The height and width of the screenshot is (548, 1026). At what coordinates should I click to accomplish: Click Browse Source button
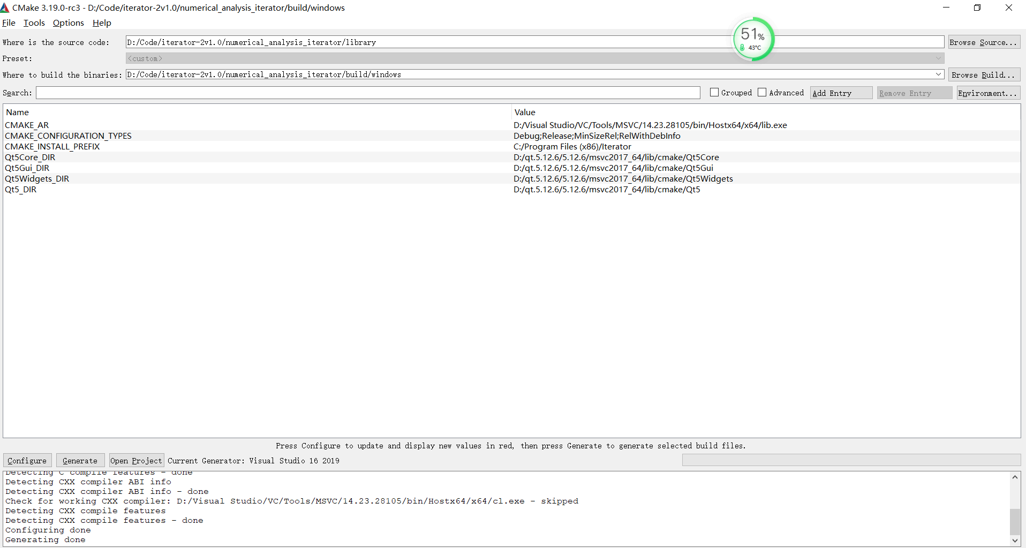click(984, 42)
